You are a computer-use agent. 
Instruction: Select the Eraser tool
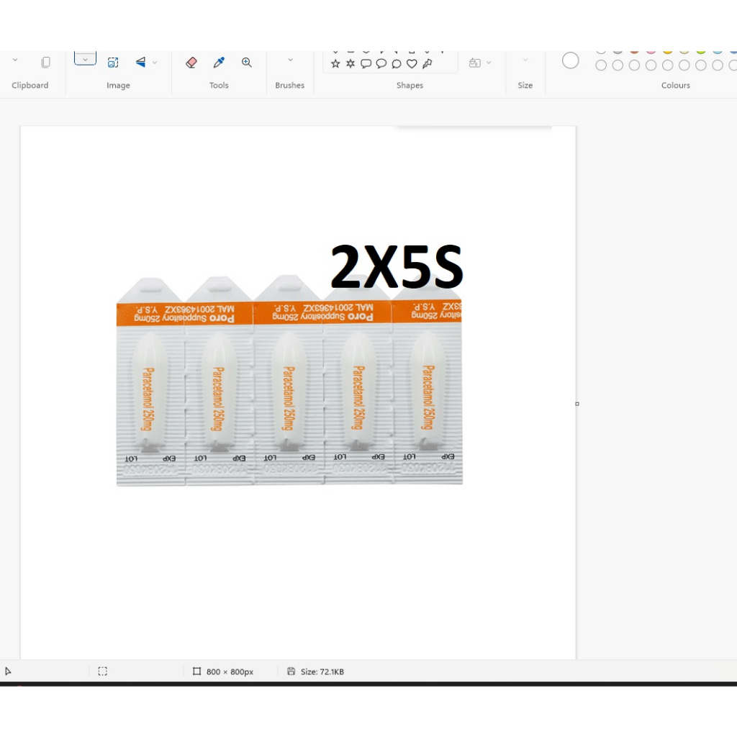[x=191, y=63]
